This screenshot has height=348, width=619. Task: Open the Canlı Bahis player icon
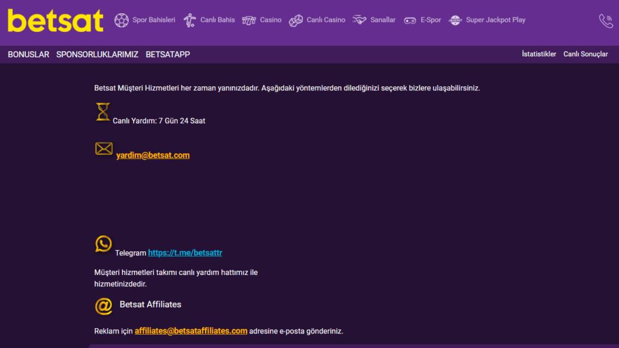pyautogui.click(x=189, y=20)
